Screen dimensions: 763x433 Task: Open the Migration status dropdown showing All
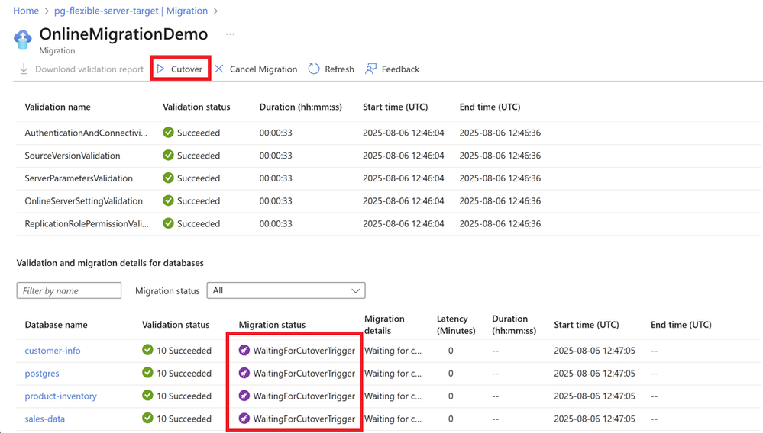click(x=286, y=290)
